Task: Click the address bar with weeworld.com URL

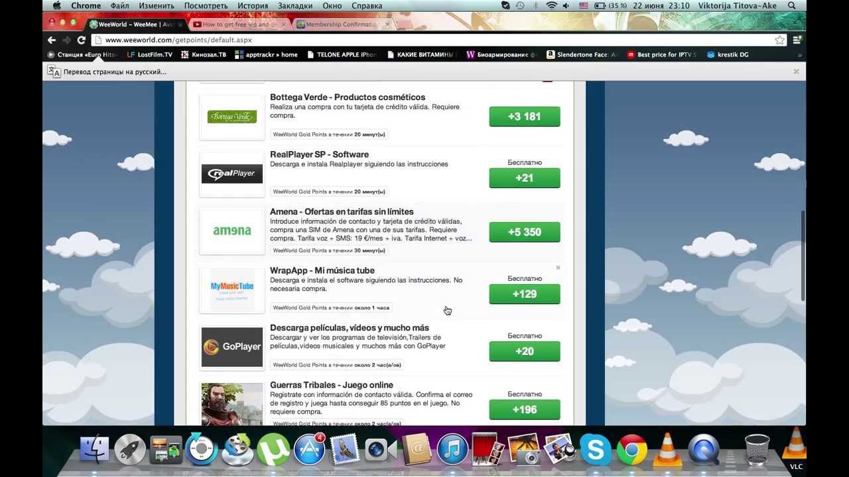Action: coord(438,40)
